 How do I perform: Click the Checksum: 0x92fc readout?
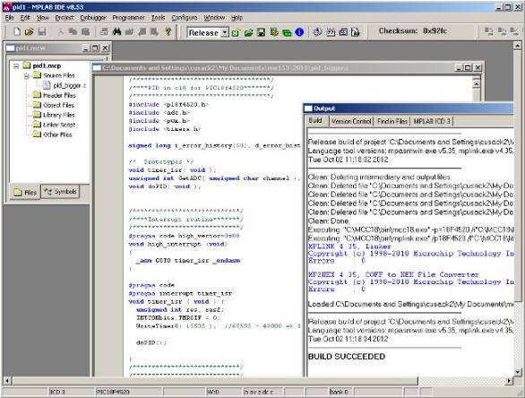point(412,31)
